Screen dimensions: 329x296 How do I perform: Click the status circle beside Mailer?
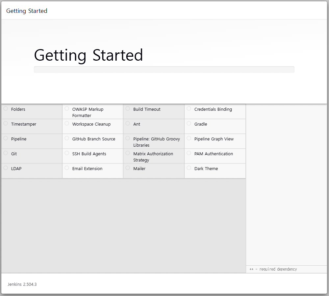128,168
